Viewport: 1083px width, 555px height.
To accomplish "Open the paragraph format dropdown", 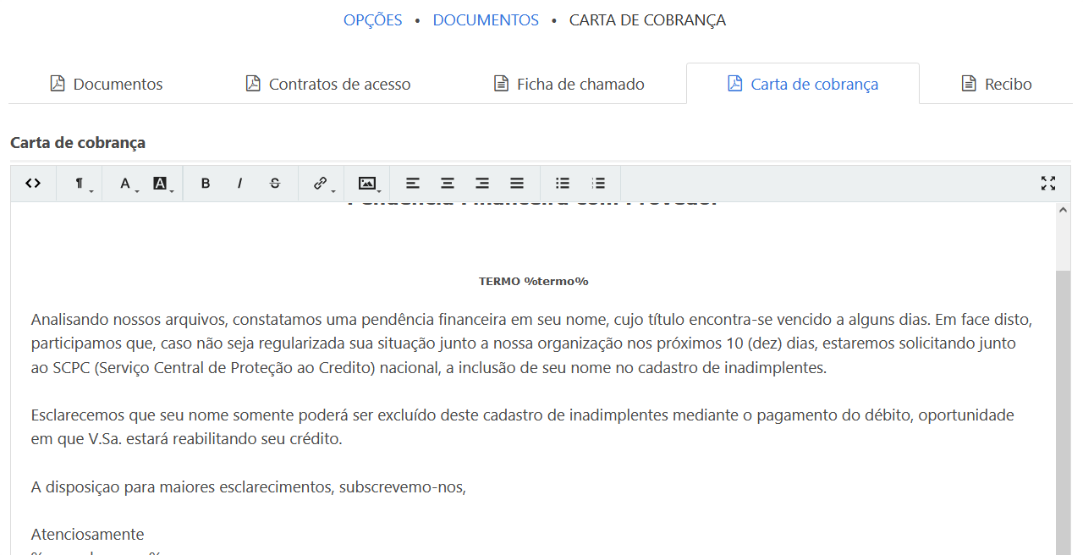I will pyautogui.click(x=80, y=184).
